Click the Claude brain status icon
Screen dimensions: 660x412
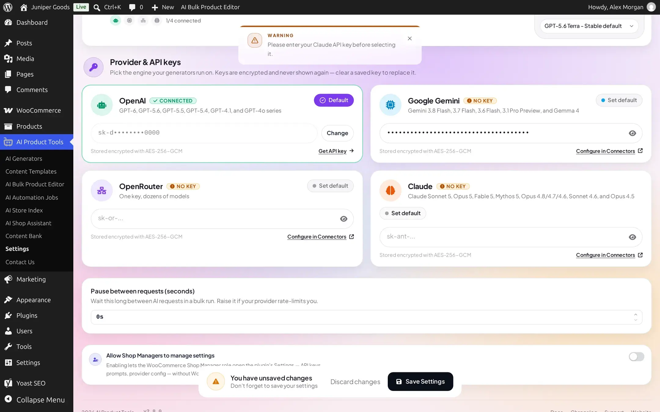pos(157,20)
